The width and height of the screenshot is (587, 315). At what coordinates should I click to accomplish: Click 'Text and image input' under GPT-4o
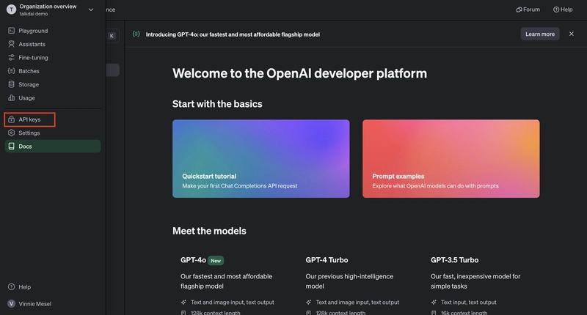[233, 303]
